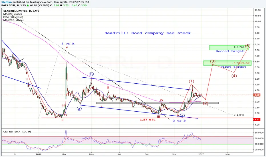Click the circled 'a' wave marker
The width and height of the screenshot is (266, 157).
[79, 109]
